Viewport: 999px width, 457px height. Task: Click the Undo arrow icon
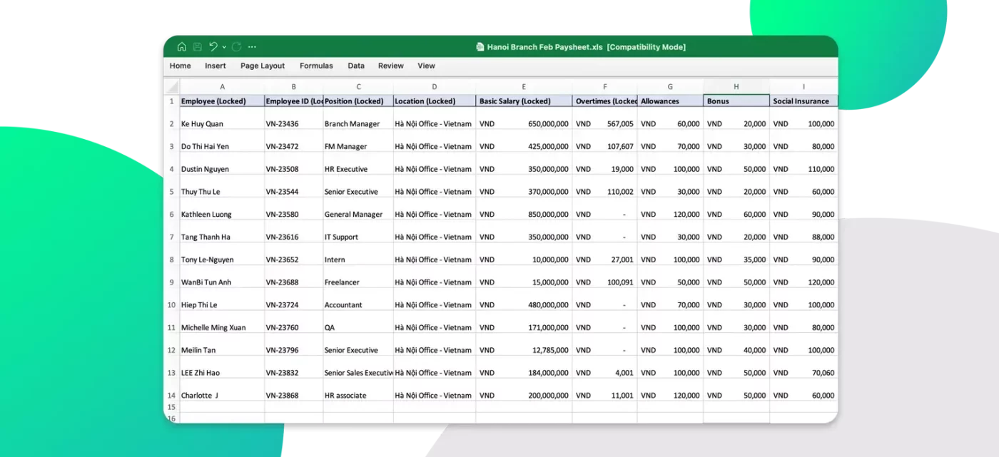[213, 47]
